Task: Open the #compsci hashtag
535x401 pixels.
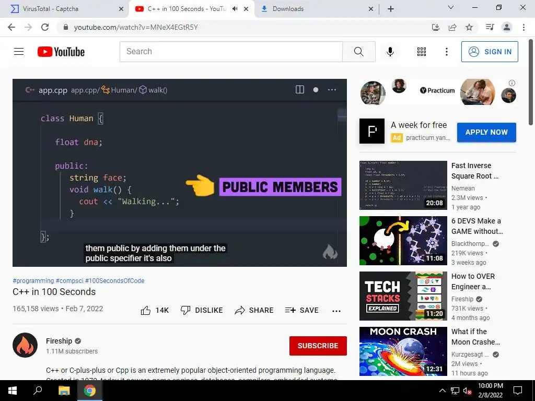Action: (69, 280)
